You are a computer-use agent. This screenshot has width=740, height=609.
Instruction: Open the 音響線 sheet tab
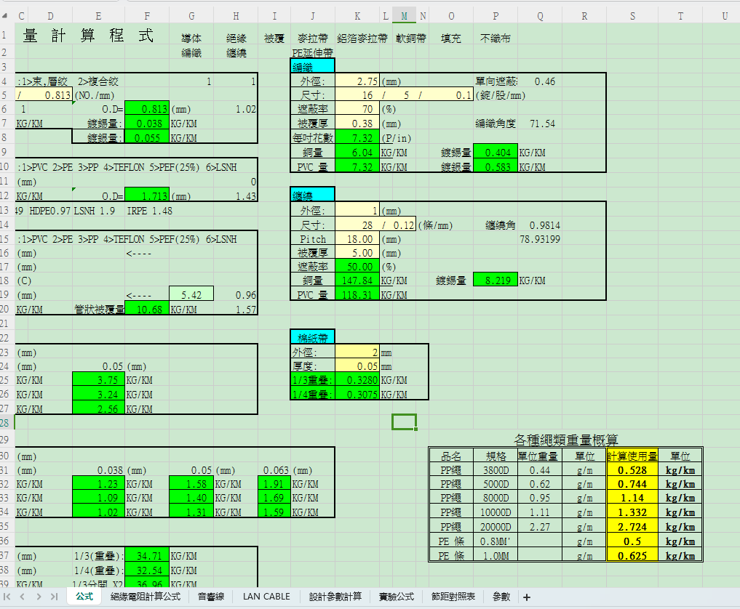coord(211,597)
